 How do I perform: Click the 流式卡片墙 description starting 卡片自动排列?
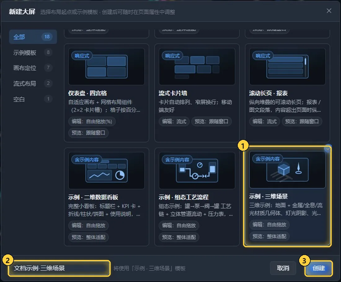pos(195,106)
